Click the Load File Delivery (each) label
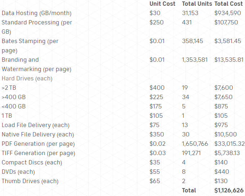 tap(36, 125)
